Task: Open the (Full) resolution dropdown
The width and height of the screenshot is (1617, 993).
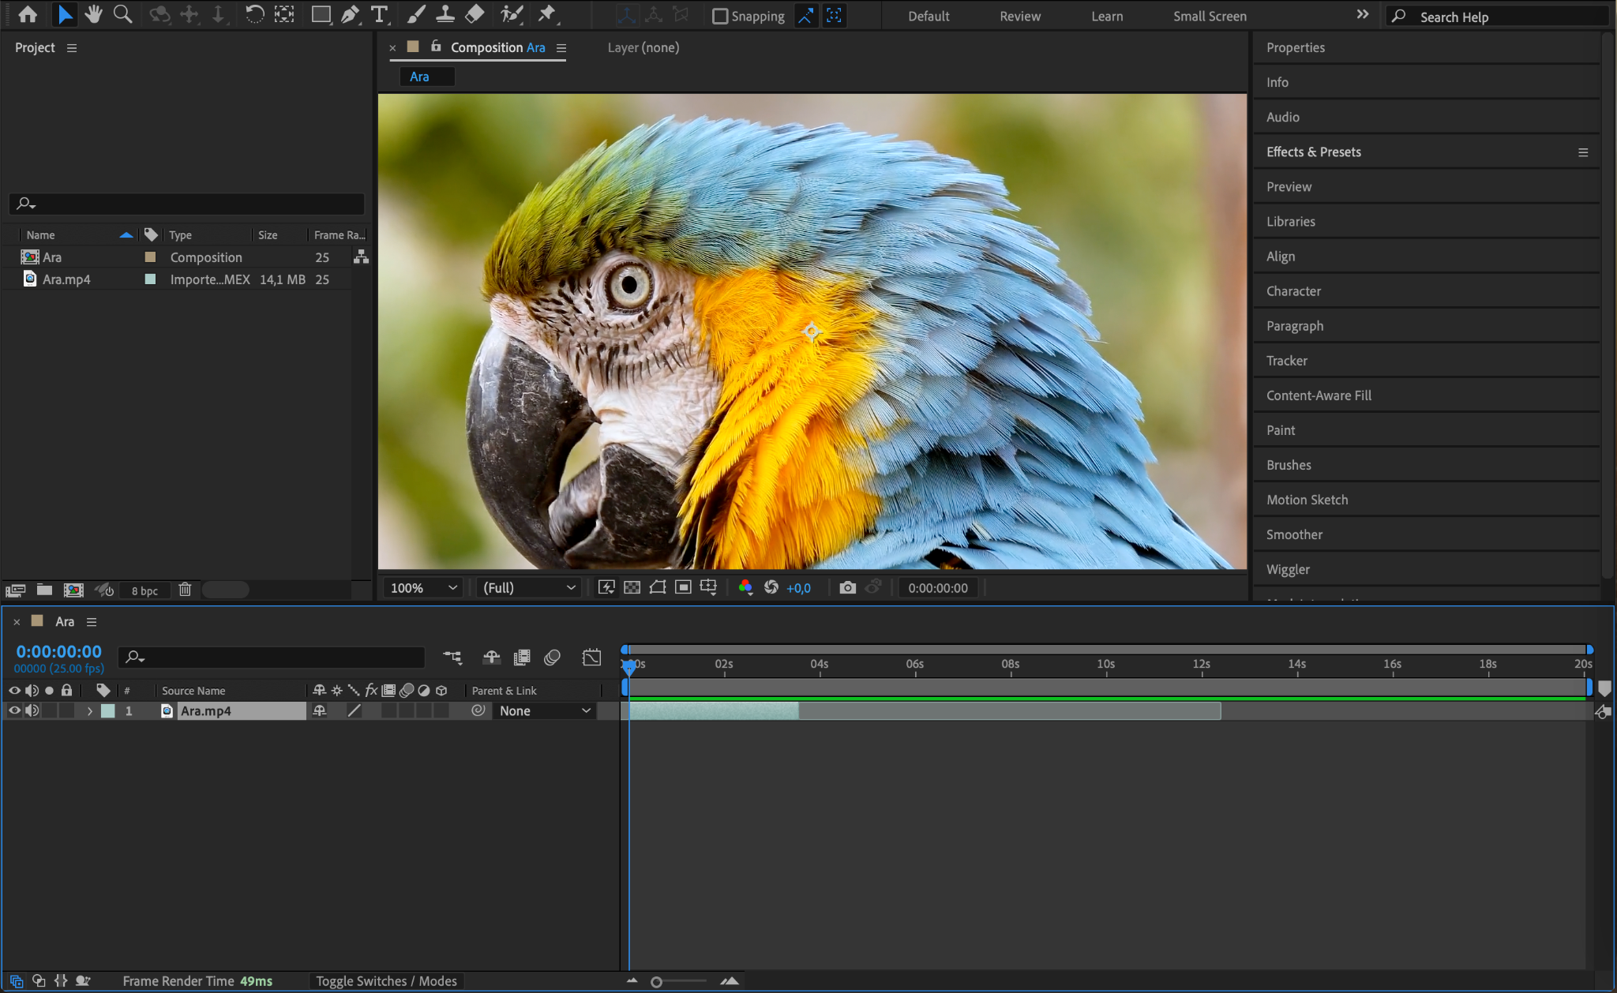Action: [x=528, y=588]
